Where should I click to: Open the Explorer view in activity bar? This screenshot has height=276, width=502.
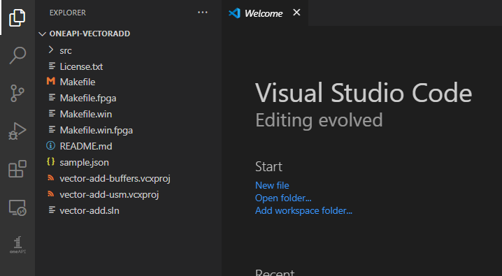(x=17, y=17)
